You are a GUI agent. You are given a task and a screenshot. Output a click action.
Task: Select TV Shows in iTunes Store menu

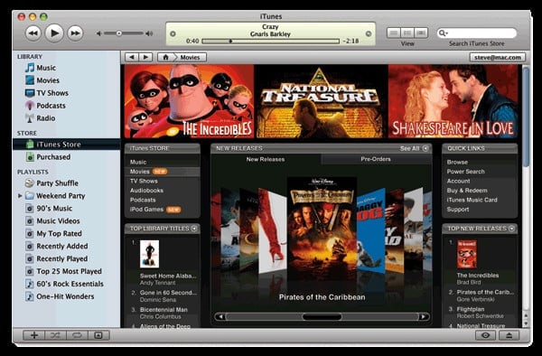click(x=144, y=181)
